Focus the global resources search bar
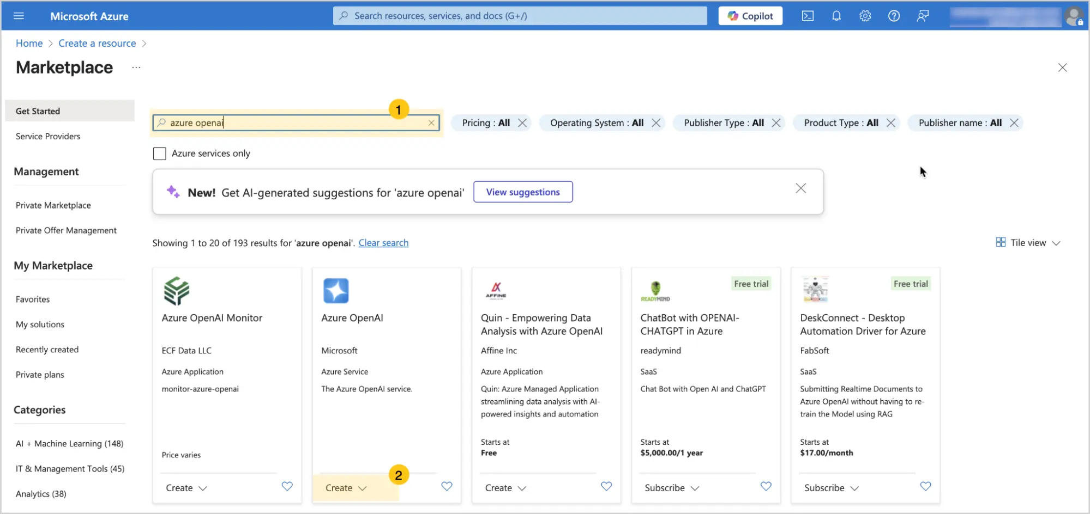 520,16
